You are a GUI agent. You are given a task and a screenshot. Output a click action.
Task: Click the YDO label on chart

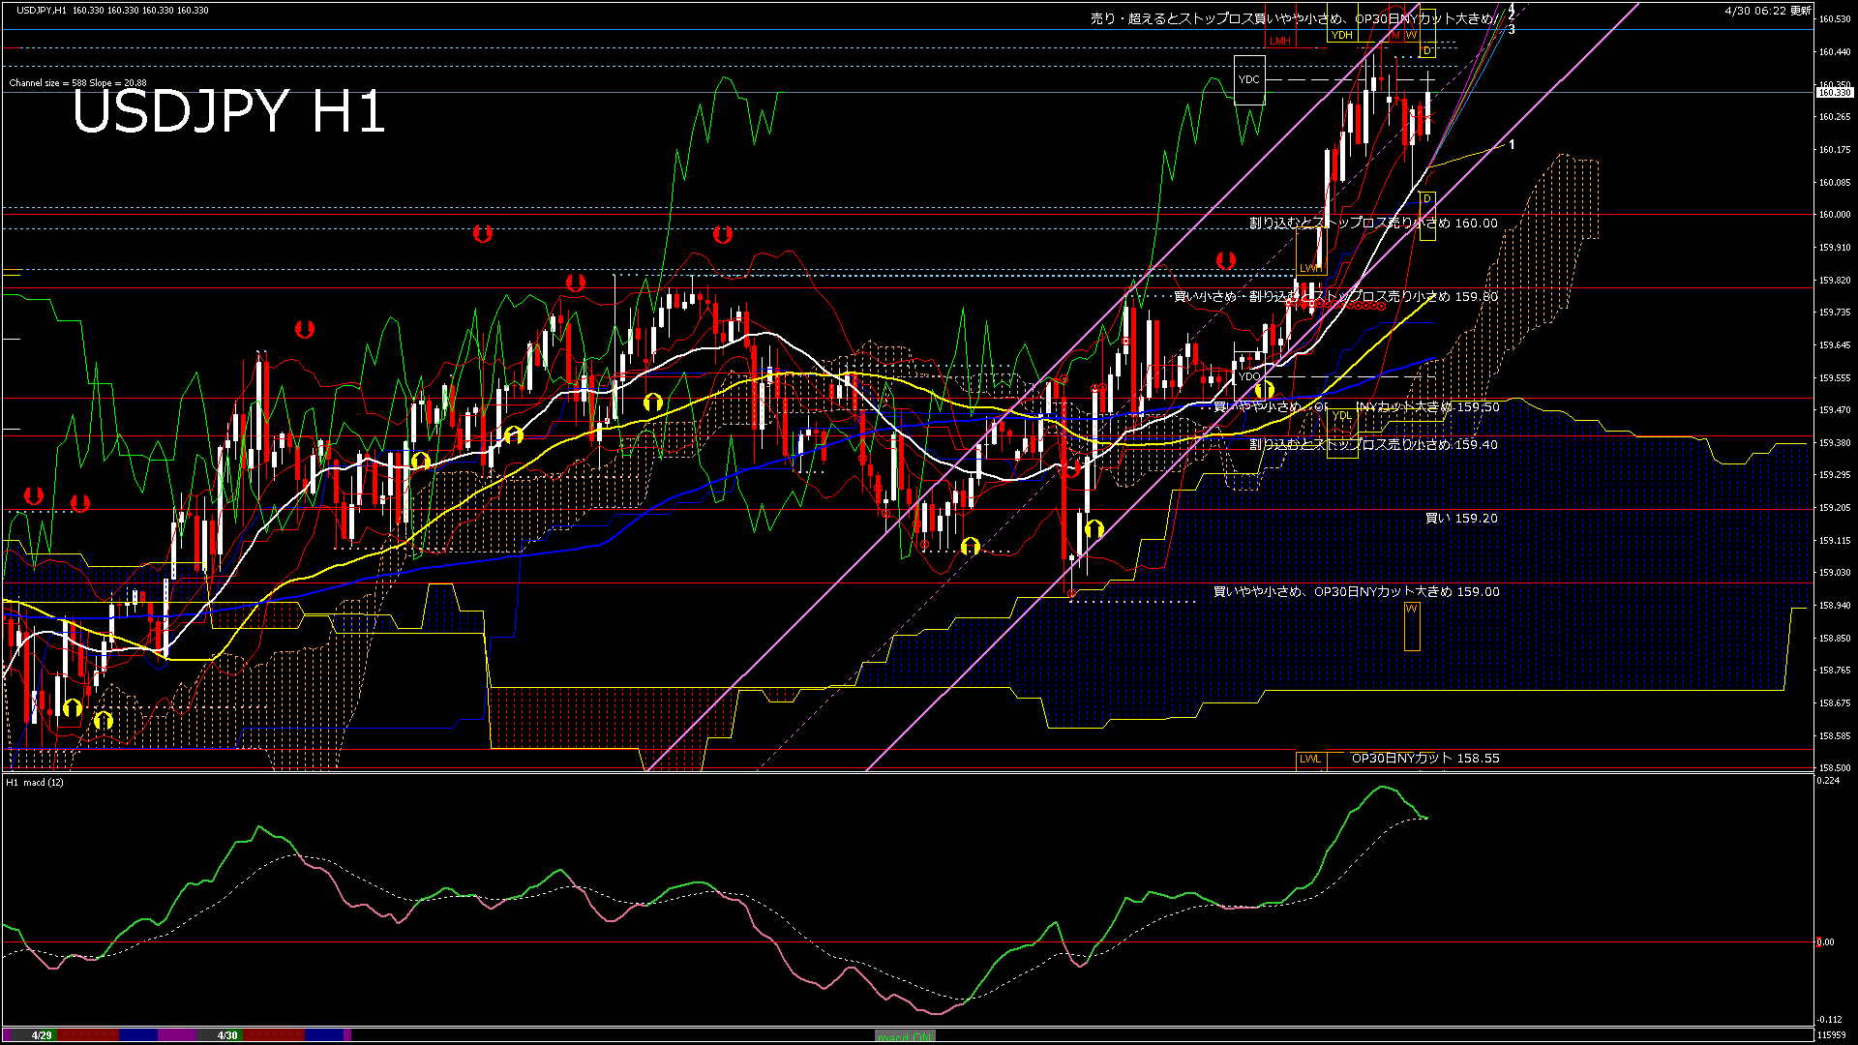(x=1249, y=376)
